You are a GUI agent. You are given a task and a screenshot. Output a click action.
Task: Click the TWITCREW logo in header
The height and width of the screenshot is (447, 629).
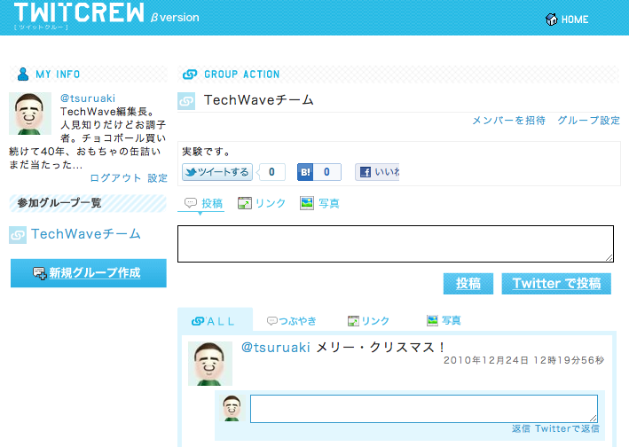coord(79,12)
